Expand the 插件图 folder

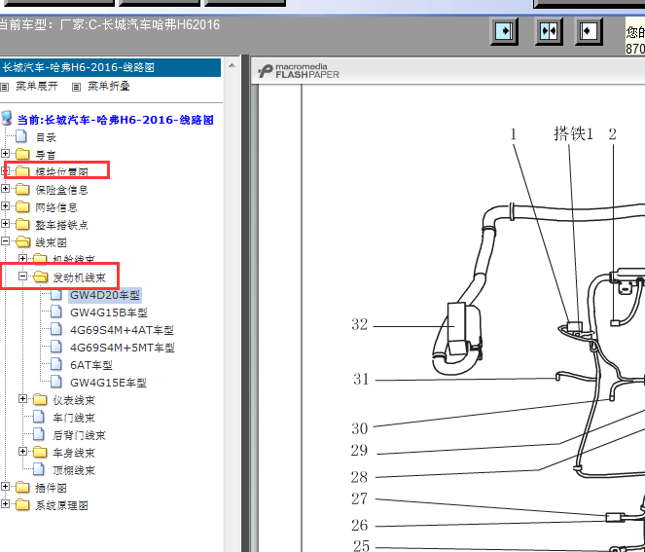point(5,487)
